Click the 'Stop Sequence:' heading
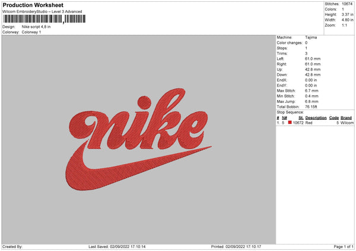Viewport: 356px width, 251px height. pos(290,112)
